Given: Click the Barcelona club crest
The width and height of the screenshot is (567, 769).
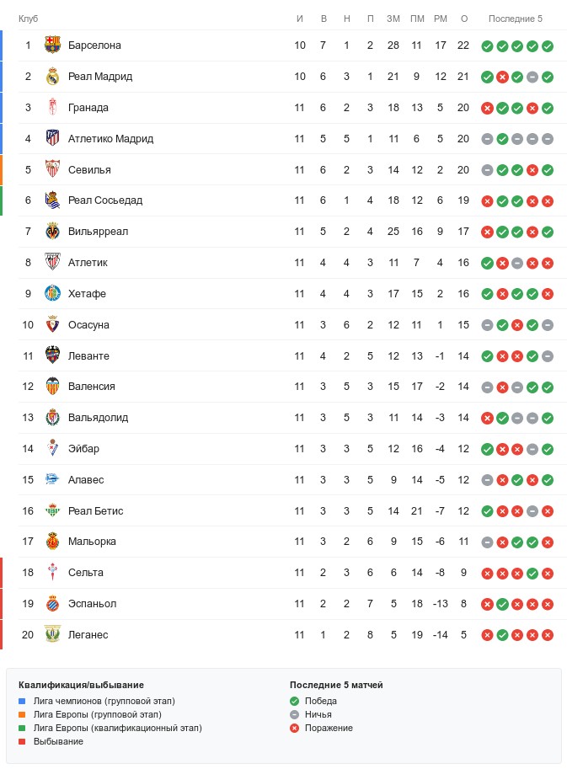Looking at the screenshot, I should tap(52, 45).
